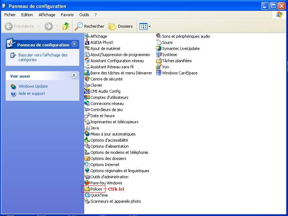Select Options d'accessibilité icon
The image size is (288, 216).
[87, 140]
